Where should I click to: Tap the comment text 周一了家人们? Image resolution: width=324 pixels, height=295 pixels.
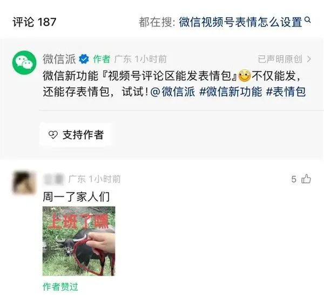(76, 196)
